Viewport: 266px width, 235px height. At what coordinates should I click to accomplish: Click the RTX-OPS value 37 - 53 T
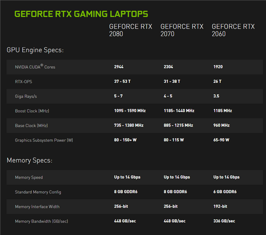click(x=122, y=81)
